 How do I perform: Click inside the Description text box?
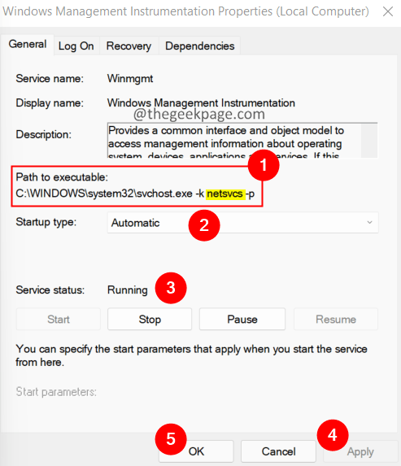(234, 140)
